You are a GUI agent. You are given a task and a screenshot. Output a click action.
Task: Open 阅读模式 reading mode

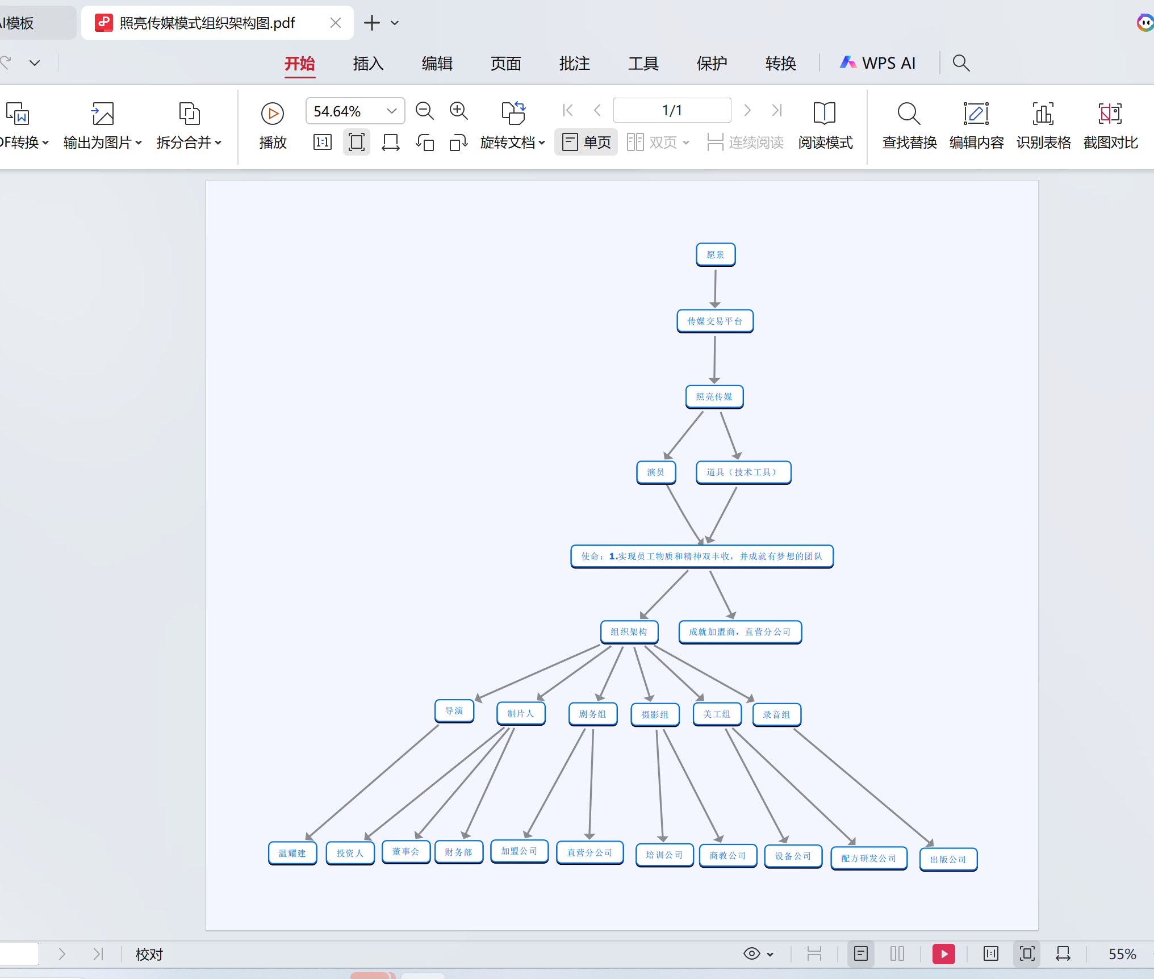tap(825, 126)
